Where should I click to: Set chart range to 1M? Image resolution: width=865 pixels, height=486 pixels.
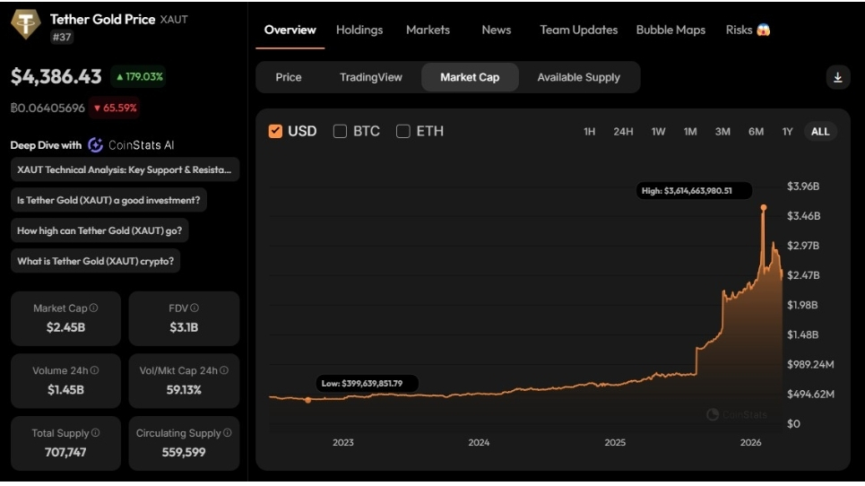690,131
